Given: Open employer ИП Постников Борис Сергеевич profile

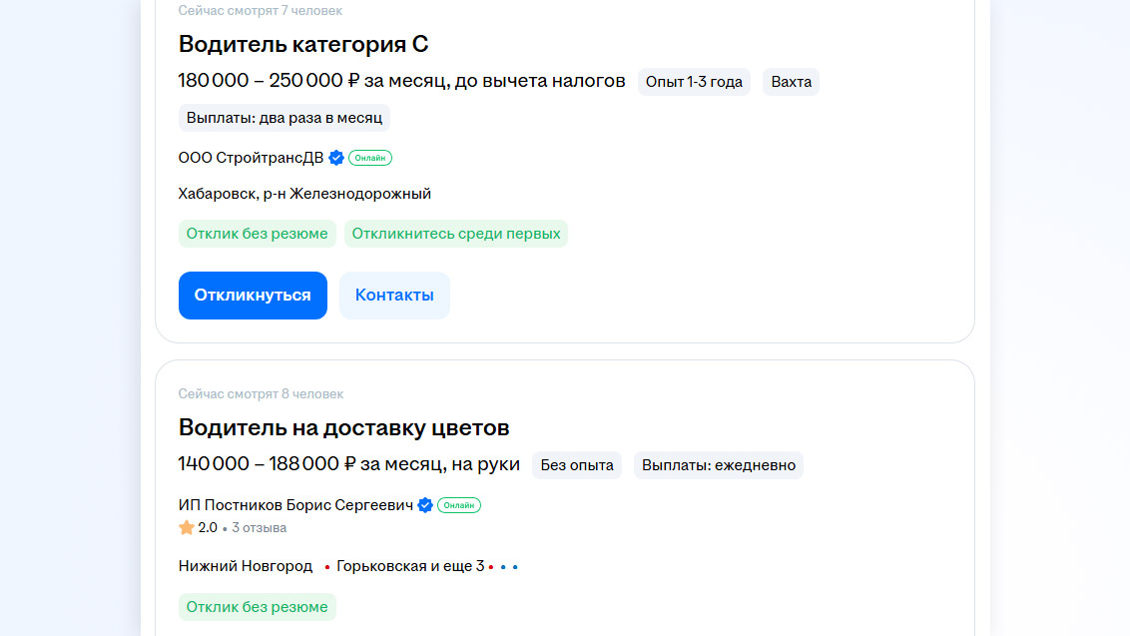Looking at the screenshot, I should pos(295,505).
